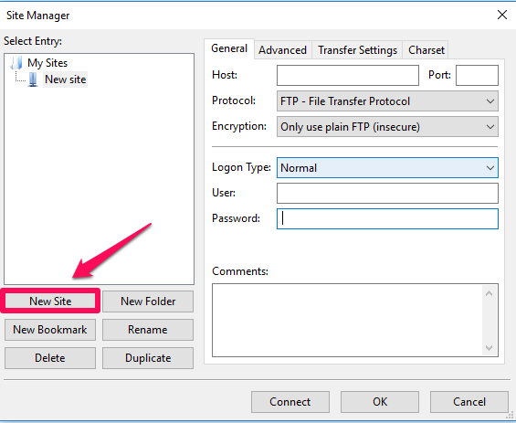The width and height of the screenshot is (516, 423).
Task: Select the My Sites folder icon
Action: tap(16, 62)
